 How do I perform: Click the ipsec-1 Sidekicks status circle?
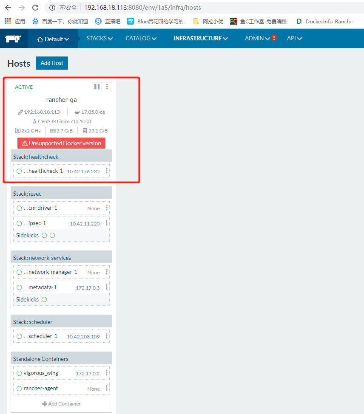[44, 235]
